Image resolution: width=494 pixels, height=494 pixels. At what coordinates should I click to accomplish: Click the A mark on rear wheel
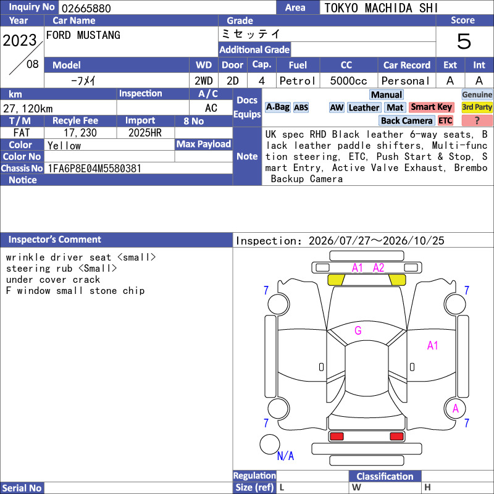coord(456,409)
